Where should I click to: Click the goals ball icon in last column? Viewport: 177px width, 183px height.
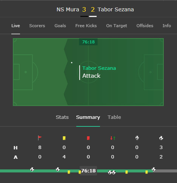[x=161, y=138]
